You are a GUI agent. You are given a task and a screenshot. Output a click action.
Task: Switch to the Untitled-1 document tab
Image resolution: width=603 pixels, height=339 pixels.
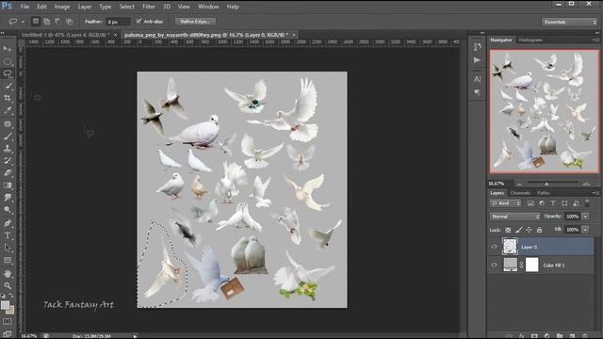pyautogui.click(x=66, y=35)
